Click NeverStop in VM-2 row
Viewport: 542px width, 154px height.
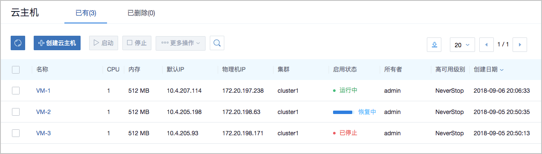tap(449, 112)
